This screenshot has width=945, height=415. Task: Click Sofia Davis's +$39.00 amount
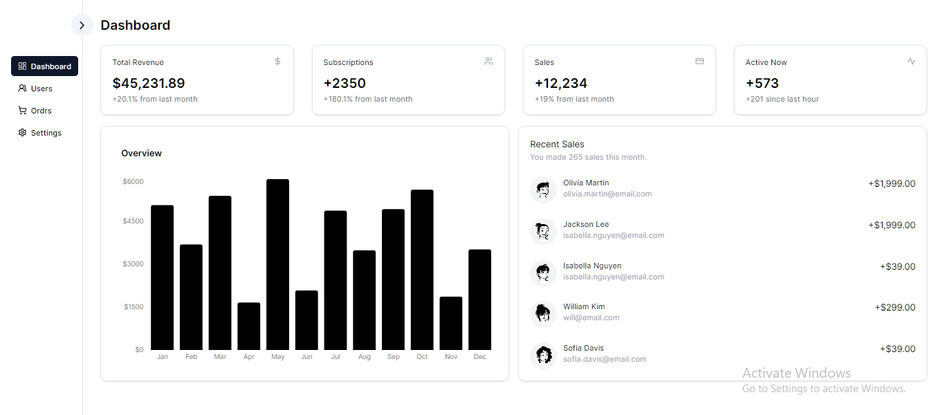[898, 349]
